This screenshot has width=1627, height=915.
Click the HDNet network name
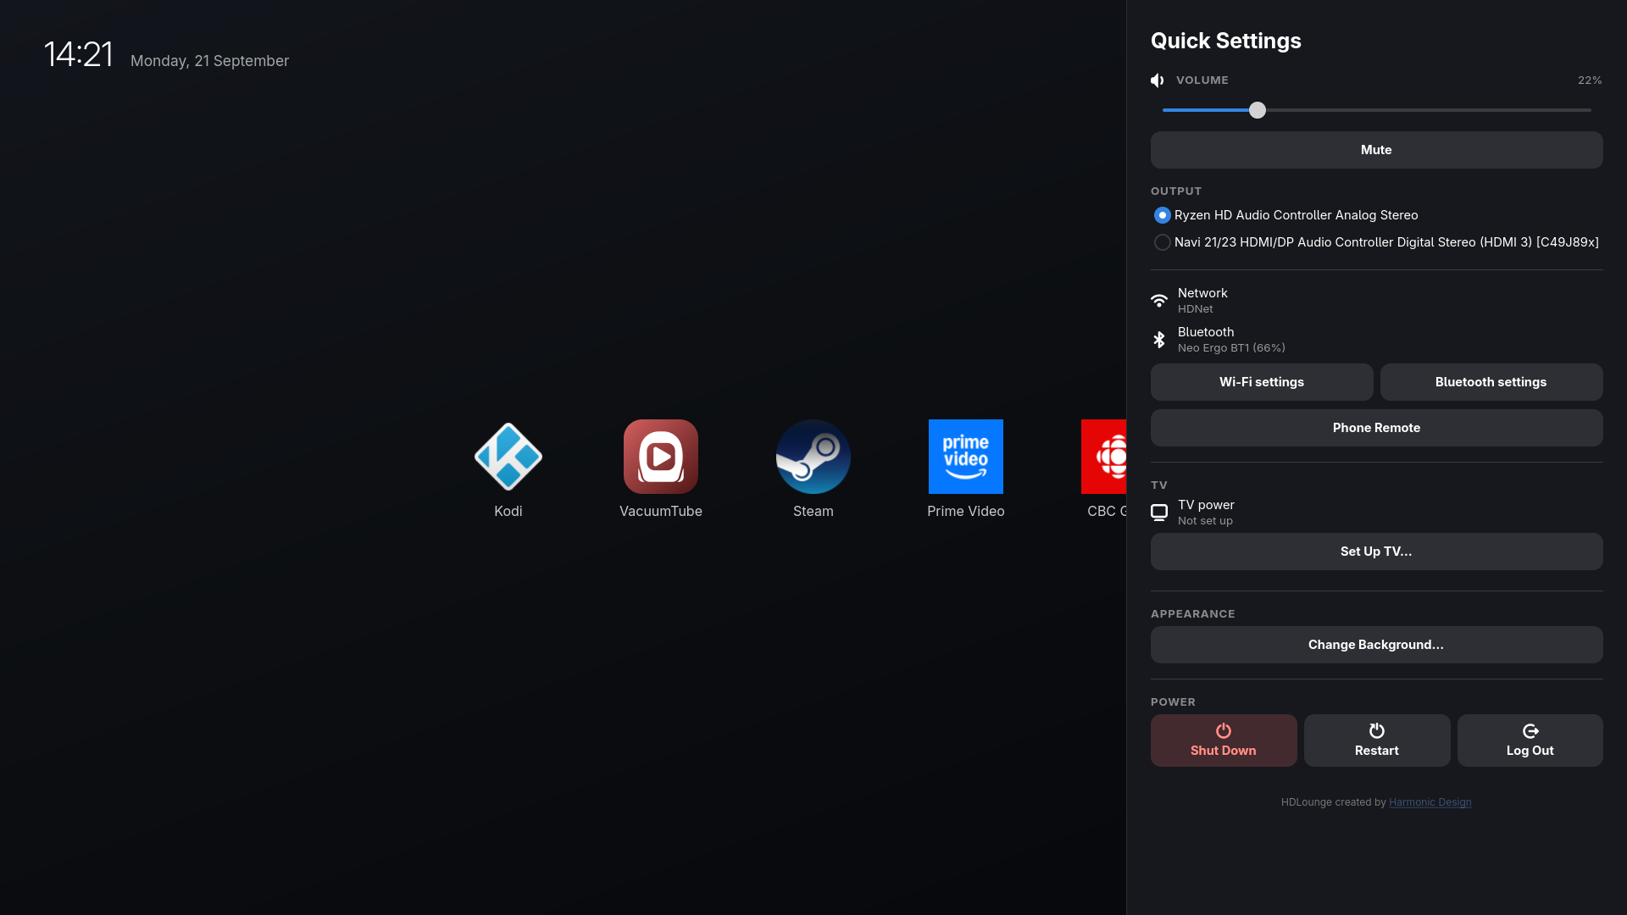point(1195,309)
